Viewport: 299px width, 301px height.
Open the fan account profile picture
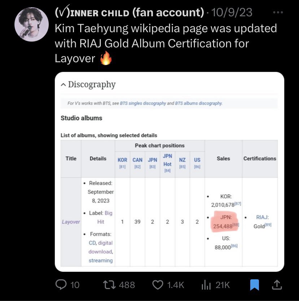pyautogui.click(x=31, y=24)
